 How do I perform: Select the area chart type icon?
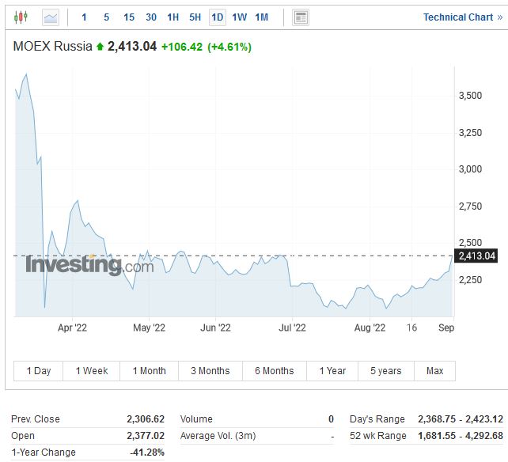coord(51,17)
